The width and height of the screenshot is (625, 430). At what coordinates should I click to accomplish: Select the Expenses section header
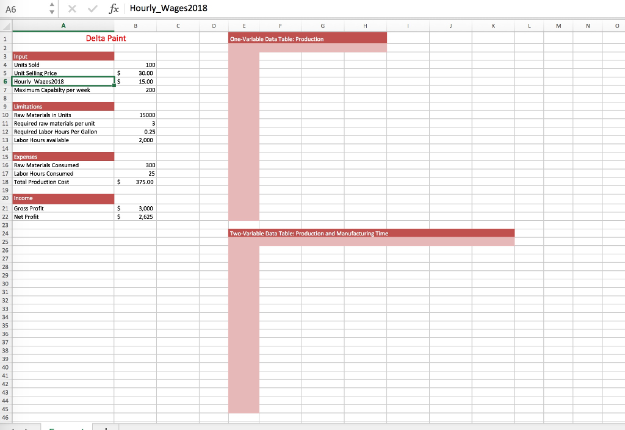pos(63,157)
